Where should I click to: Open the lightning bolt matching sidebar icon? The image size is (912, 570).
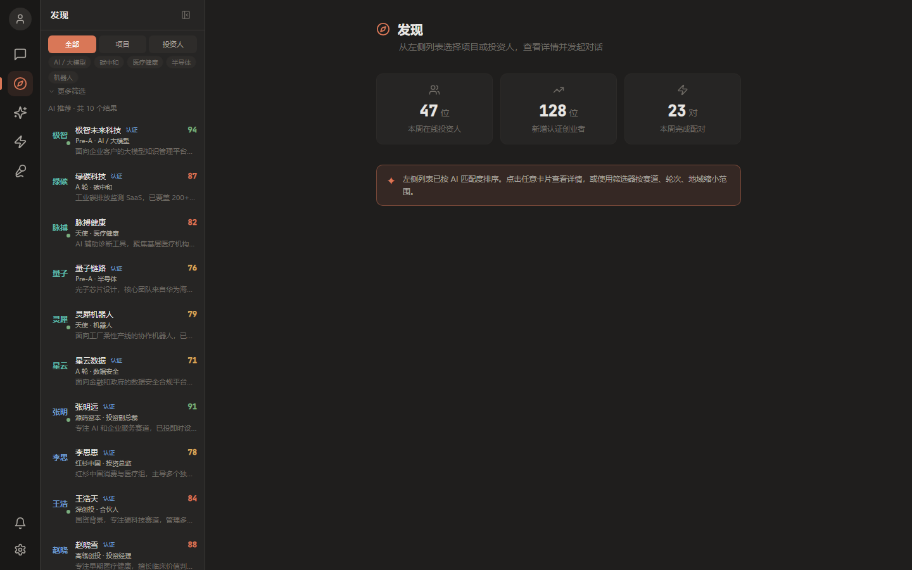(x=20, y=142)
